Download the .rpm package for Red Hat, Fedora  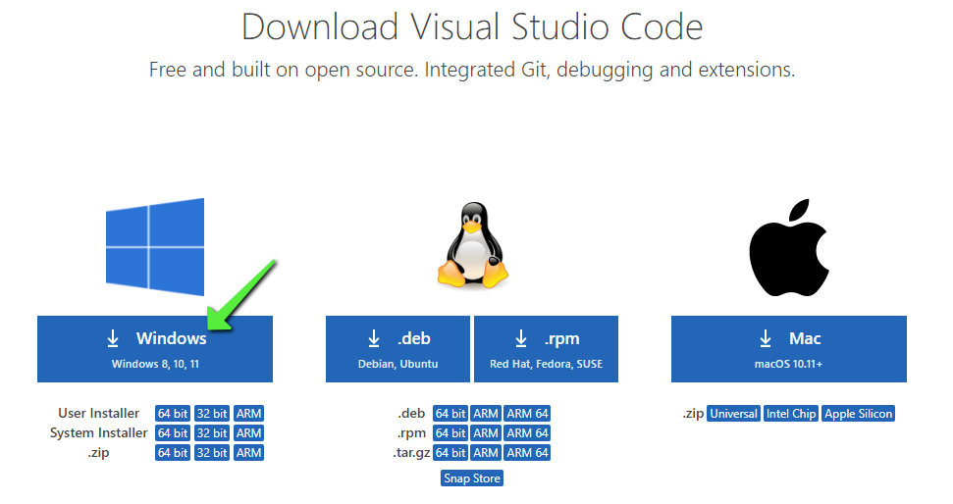(546, 349)
